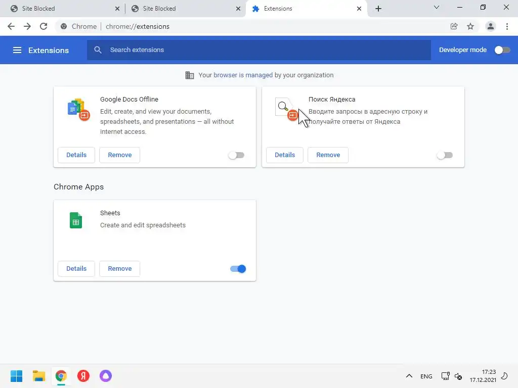The image size is (518, 388).
Task: Open the clock showing 17:23
Action: click(x=483, y=376)
